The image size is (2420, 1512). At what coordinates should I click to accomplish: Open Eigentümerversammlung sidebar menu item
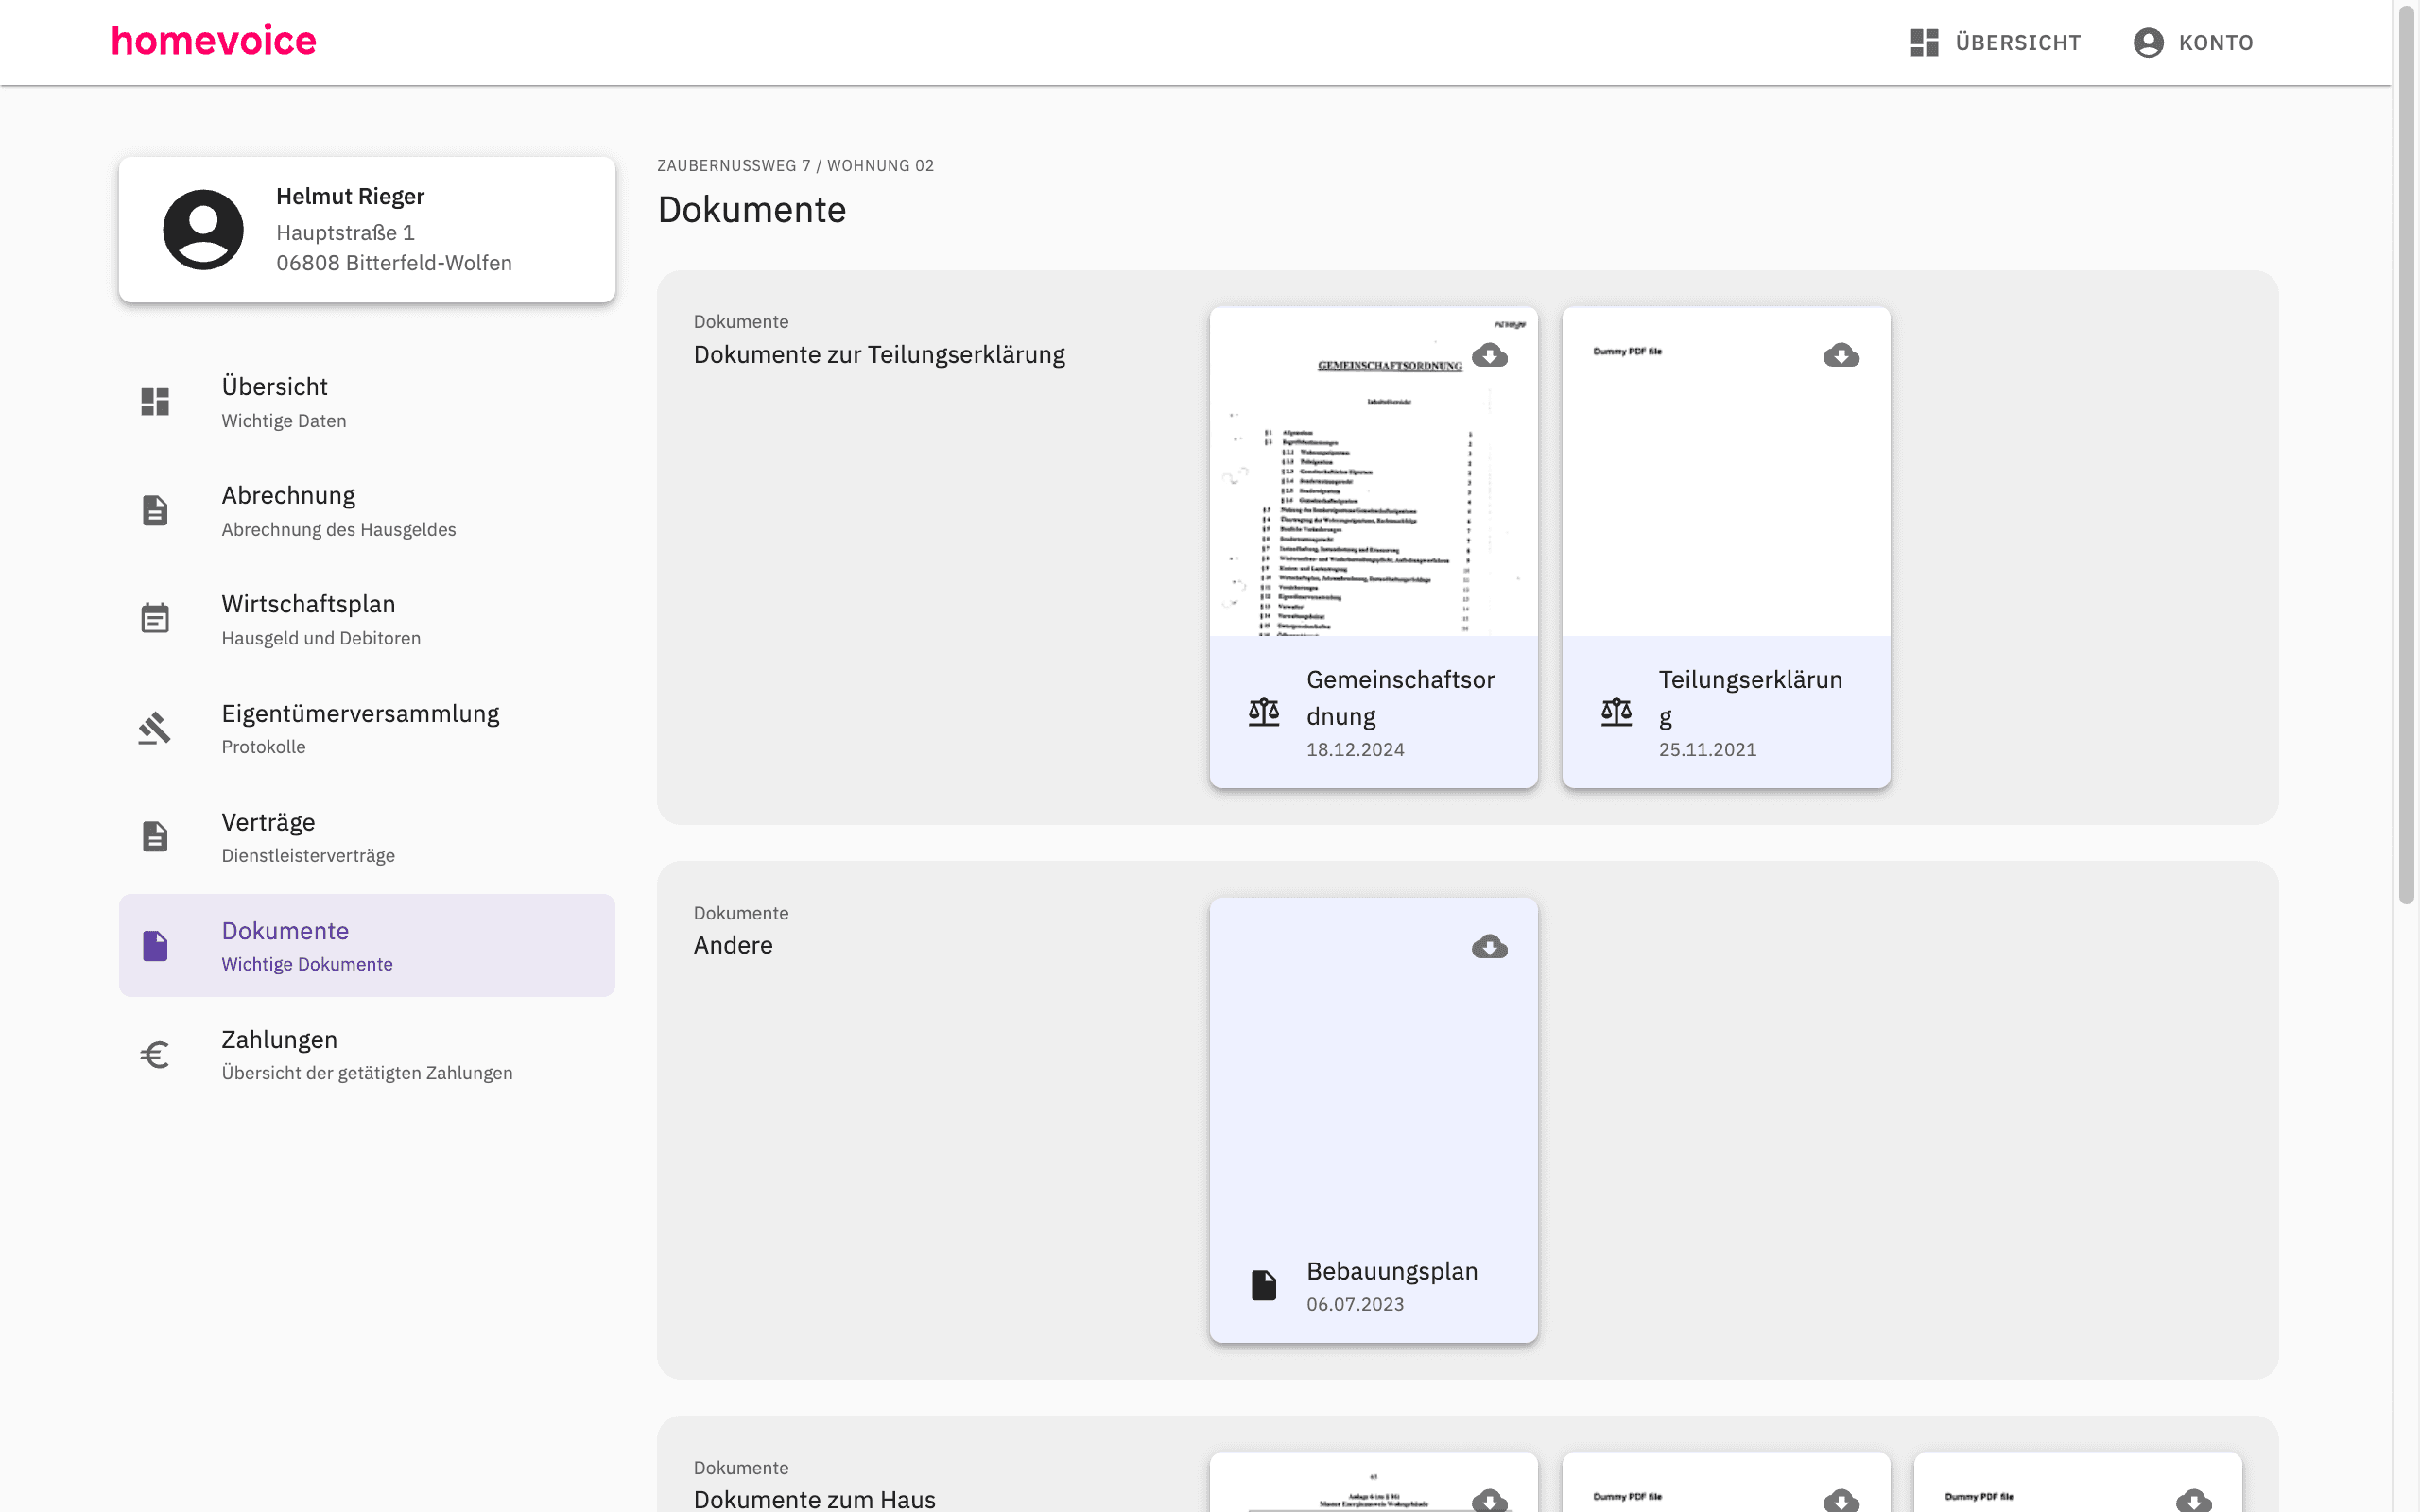pos(367,728)
